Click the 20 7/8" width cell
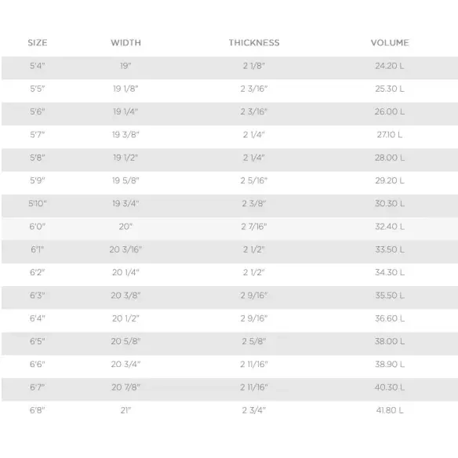The image size is (458, 458). click(125, 387)
